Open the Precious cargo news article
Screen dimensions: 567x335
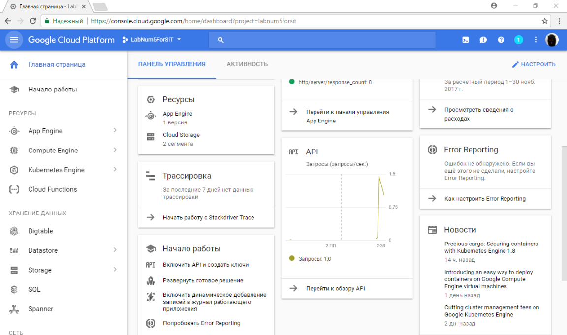point(491,247)
